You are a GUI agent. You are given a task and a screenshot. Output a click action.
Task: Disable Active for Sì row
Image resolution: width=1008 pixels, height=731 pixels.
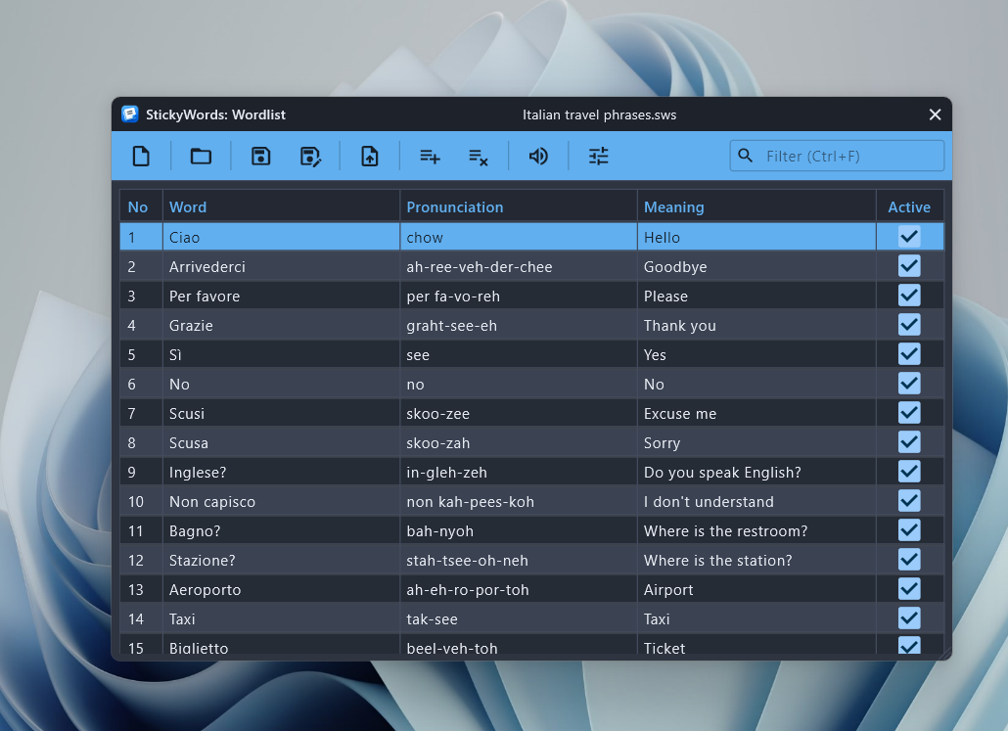(x=909, y=354)
